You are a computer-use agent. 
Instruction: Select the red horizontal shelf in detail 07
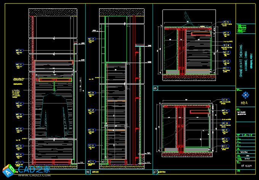[198, 112]
